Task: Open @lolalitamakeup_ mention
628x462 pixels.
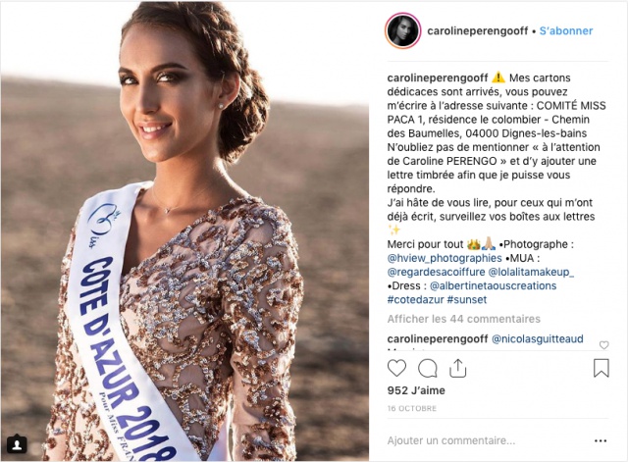Action: coord(531,273)
